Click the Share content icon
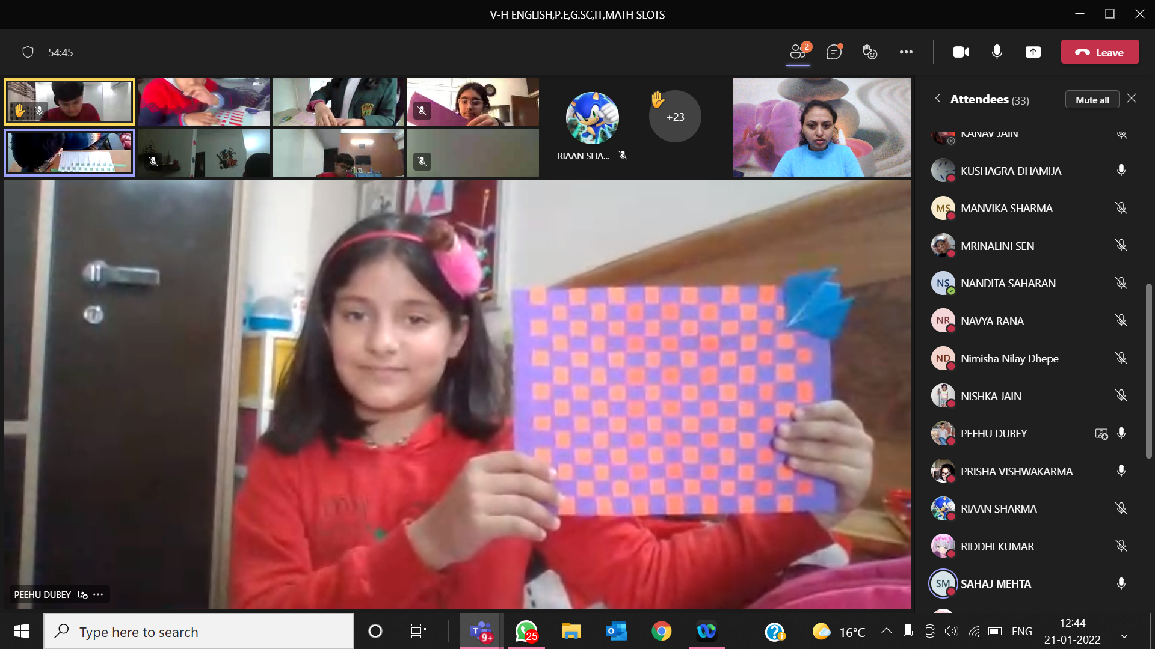Screen dimensions: 1155x649 click(1033, 52)
